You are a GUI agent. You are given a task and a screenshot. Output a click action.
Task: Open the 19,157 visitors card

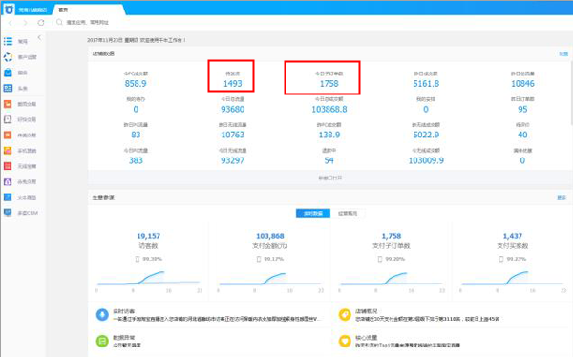148,262
